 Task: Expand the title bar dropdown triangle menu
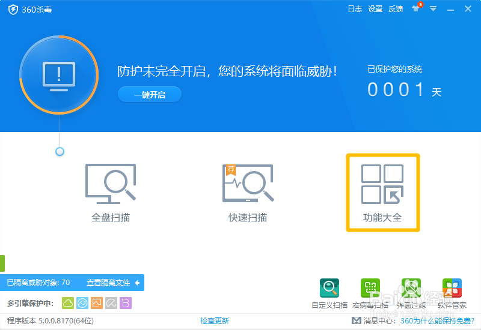point(433,9)
